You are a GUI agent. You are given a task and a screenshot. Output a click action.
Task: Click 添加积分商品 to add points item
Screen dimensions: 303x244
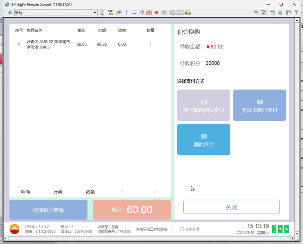click(x=48, y=210)
